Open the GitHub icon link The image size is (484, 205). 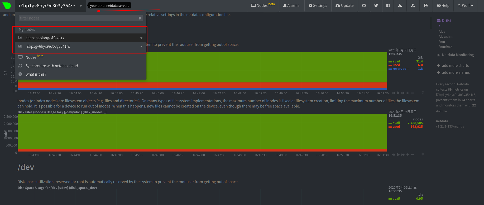[364, 6]
